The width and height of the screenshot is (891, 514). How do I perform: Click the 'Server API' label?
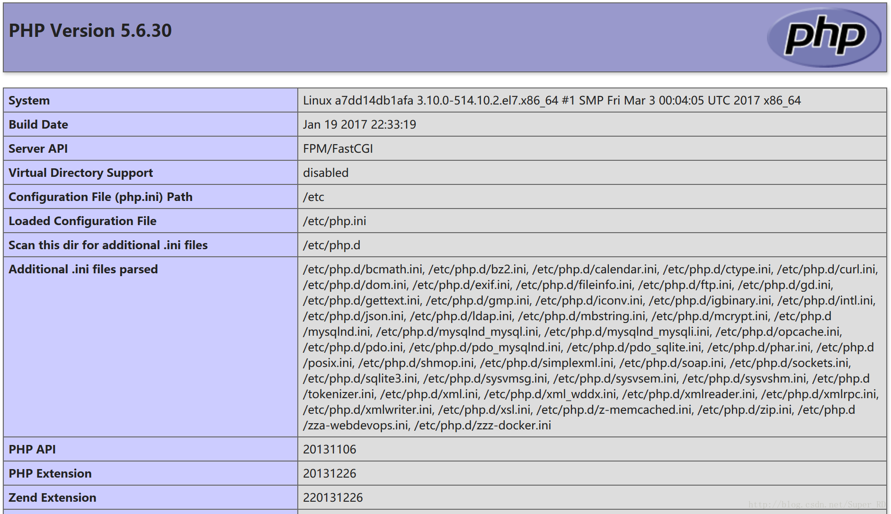click(x=38, y=149)
